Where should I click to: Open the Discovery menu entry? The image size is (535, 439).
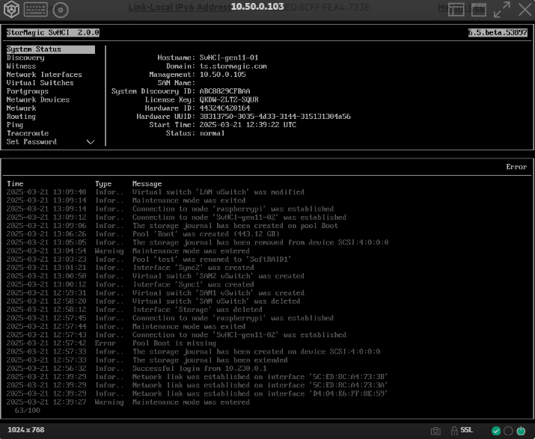tap(25, 58)
